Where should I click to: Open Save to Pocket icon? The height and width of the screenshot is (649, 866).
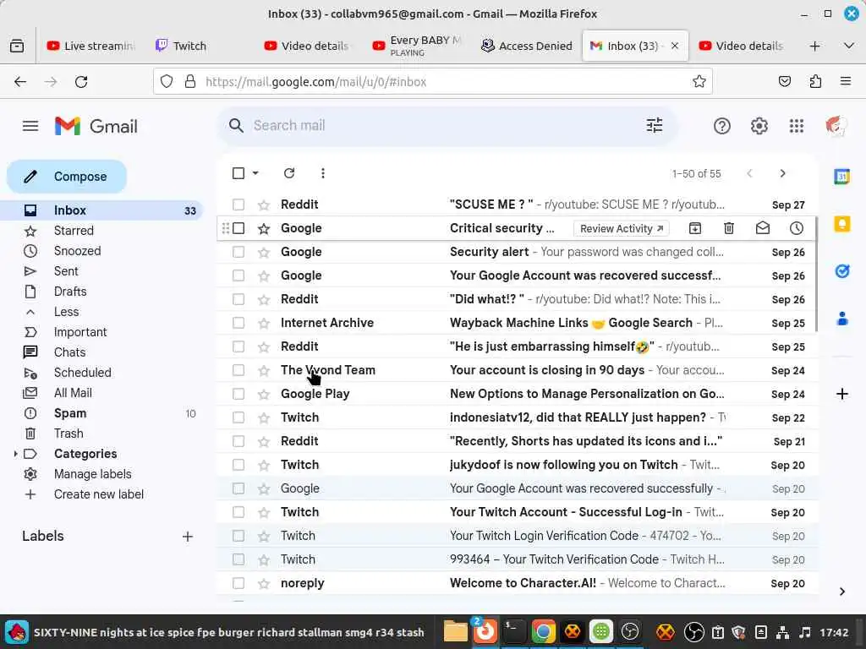pos(784,82)
